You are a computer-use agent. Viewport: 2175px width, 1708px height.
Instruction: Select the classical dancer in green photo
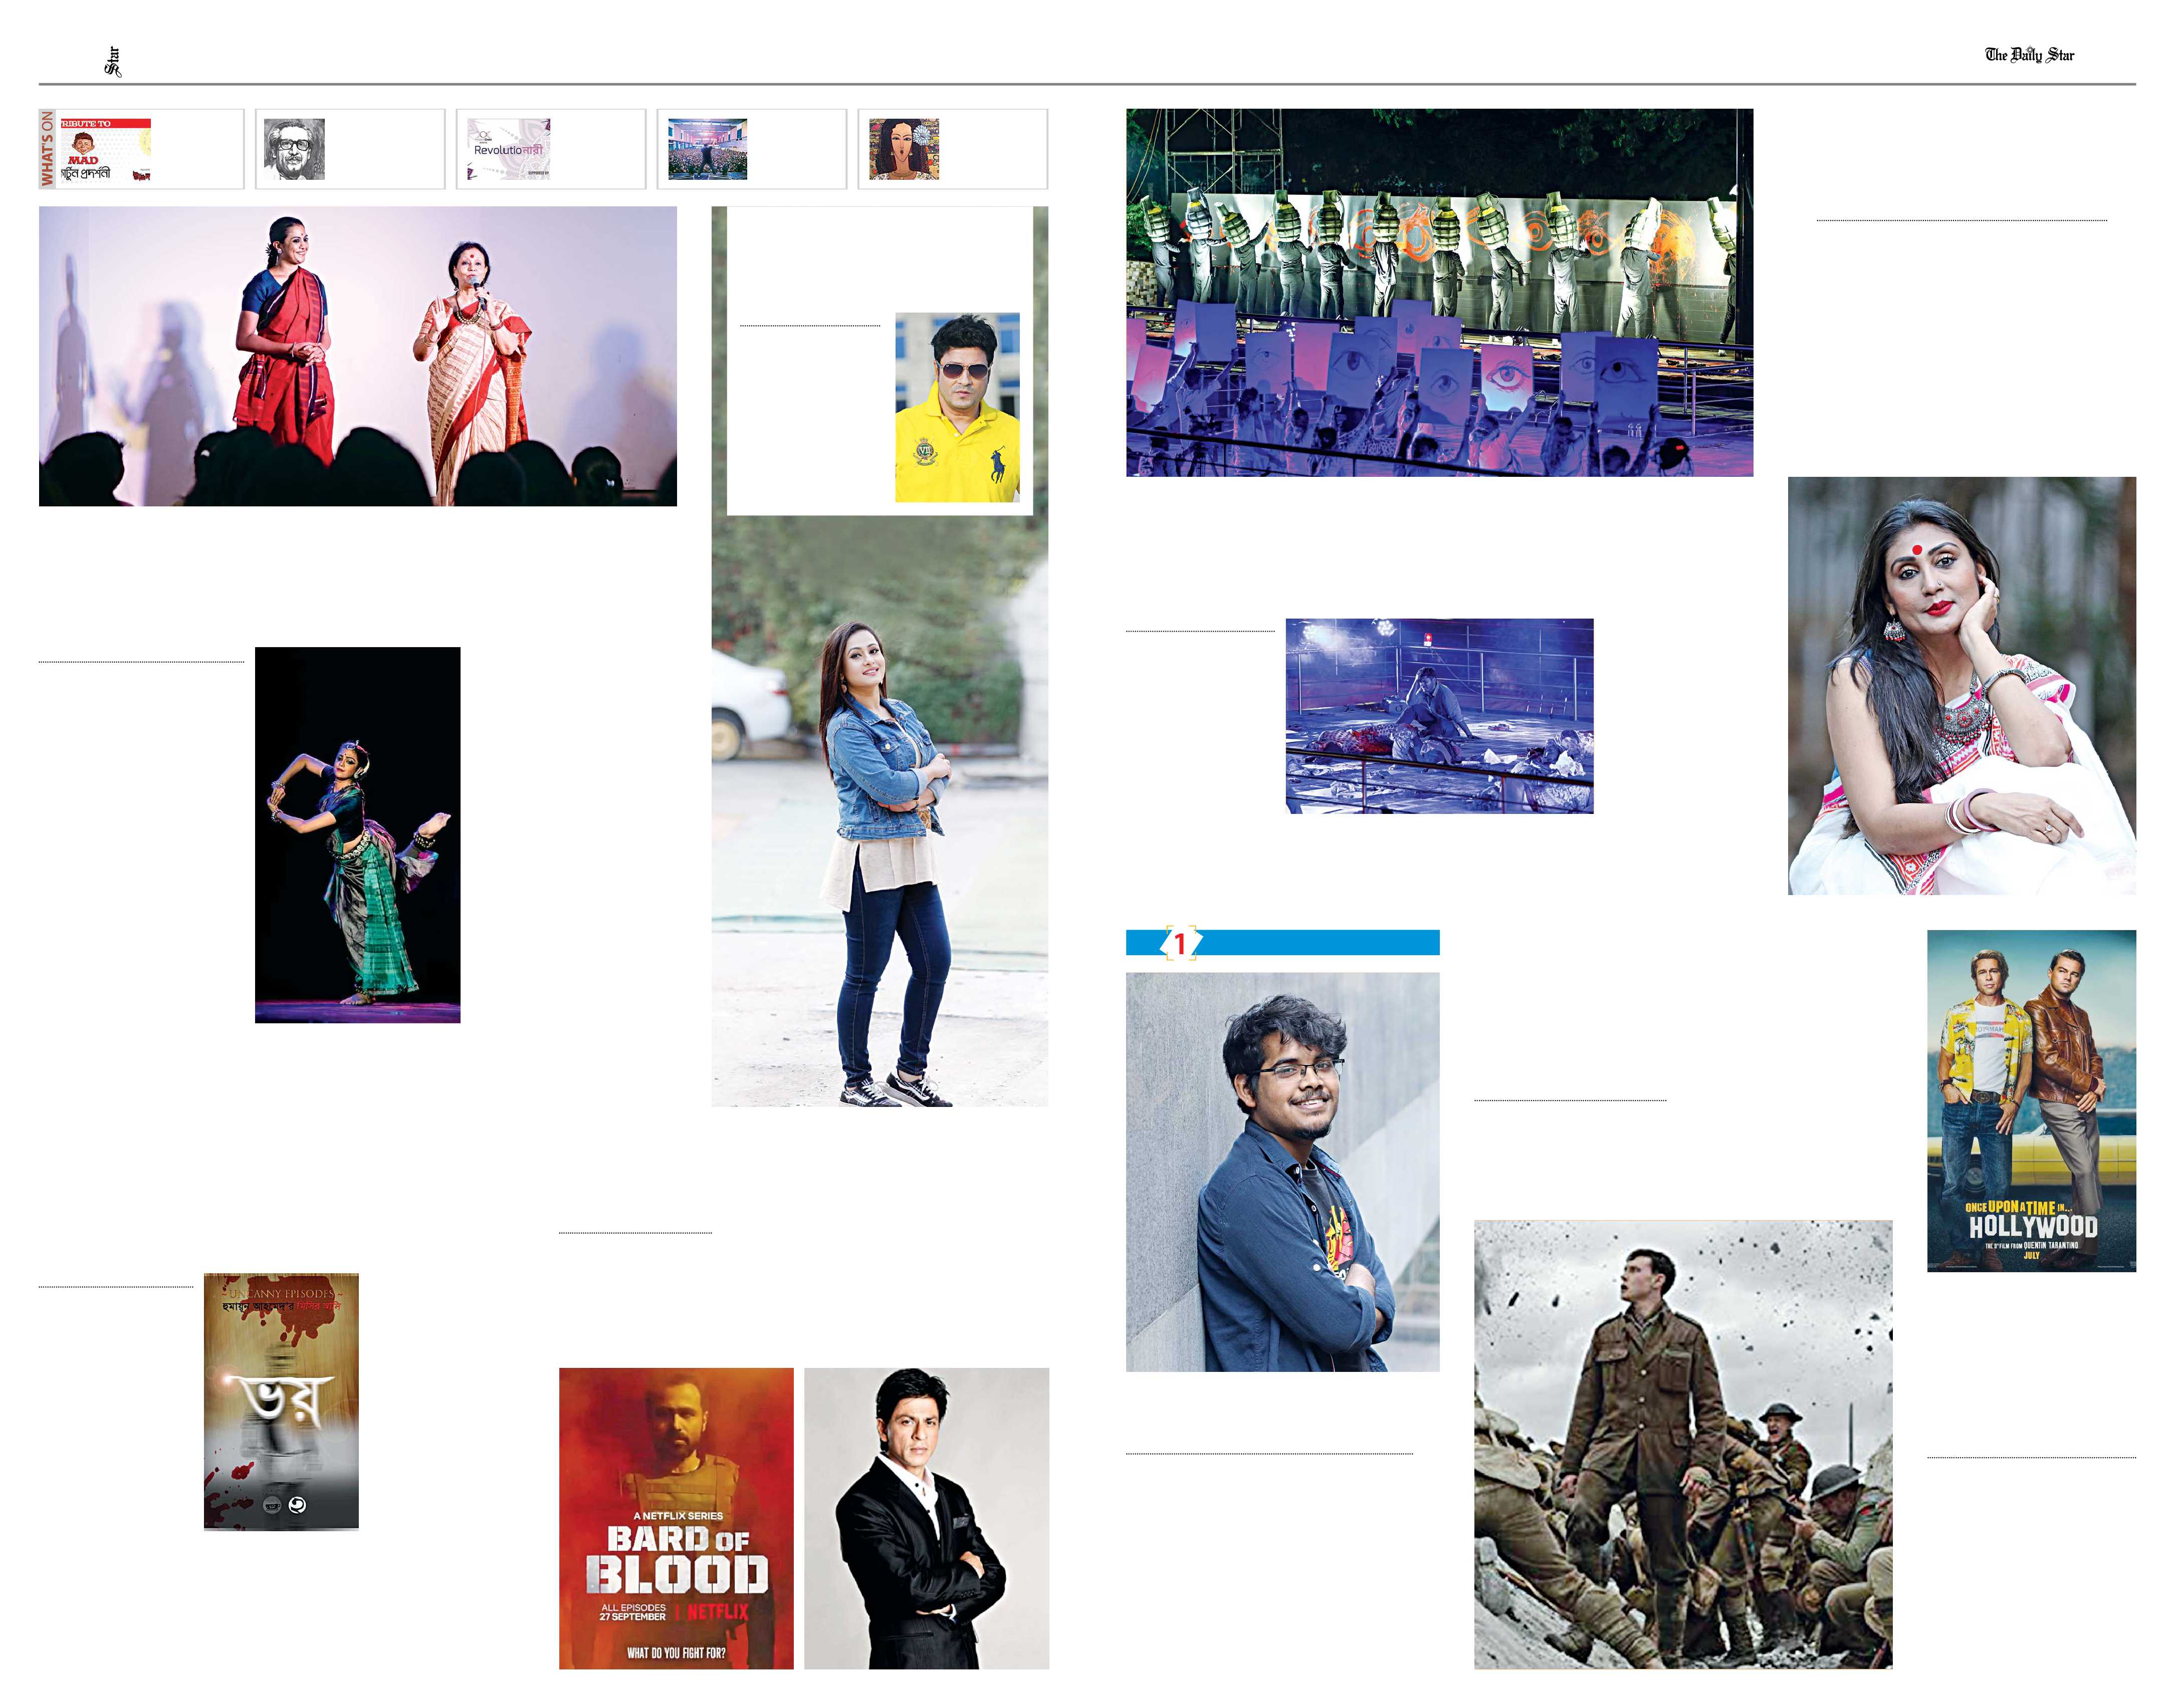[357, 835]
